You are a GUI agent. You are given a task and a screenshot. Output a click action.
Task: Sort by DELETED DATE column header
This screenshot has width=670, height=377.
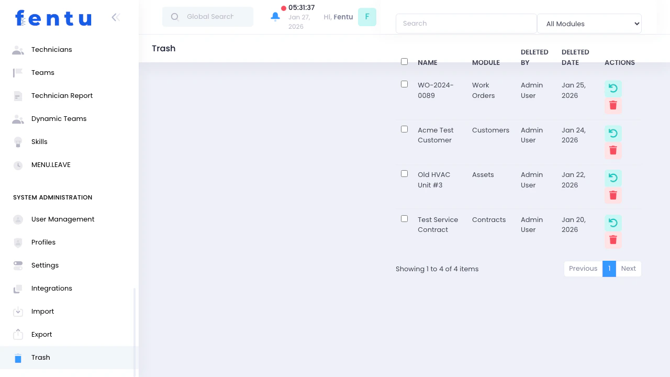pyautogui.click(x=575, y=58)
